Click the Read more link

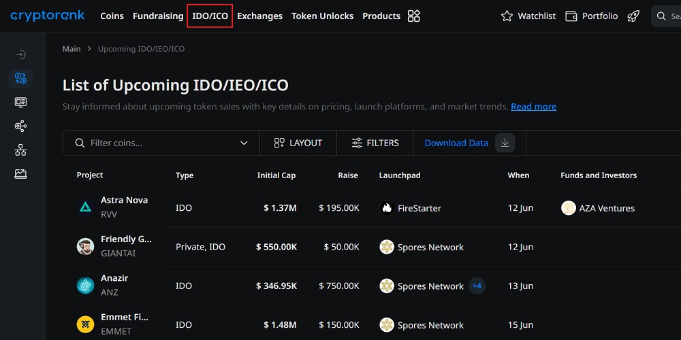[x=533, y=107]
